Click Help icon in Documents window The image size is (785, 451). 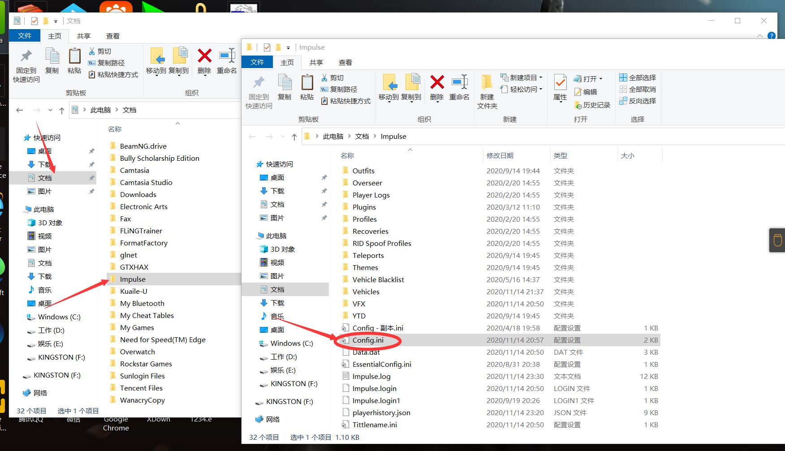point(772,36)
